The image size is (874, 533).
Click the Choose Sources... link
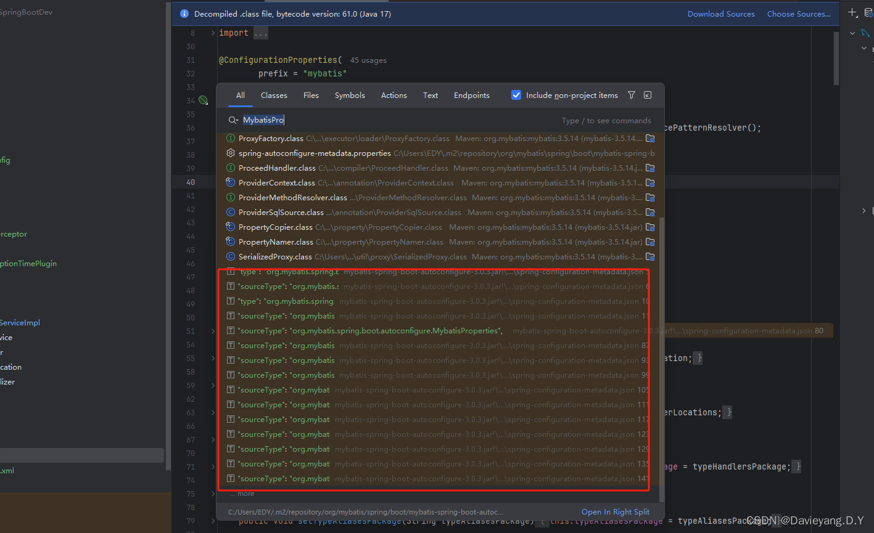click(x=799, y=14)
